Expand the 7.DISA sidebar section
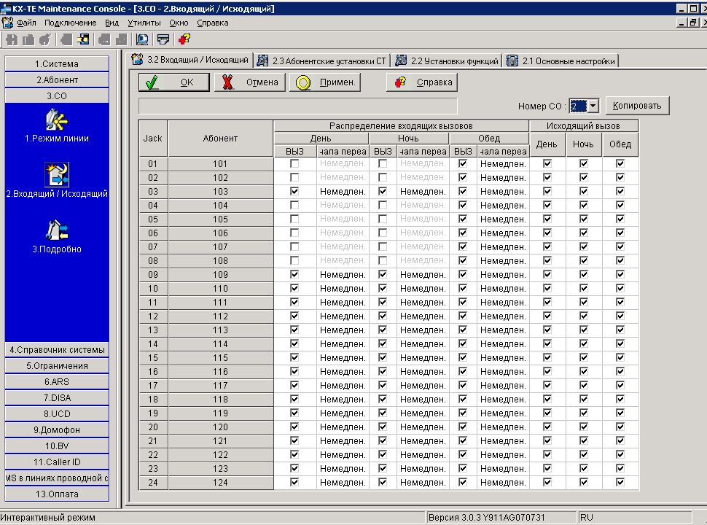707x525 pixels. point(57,398)
